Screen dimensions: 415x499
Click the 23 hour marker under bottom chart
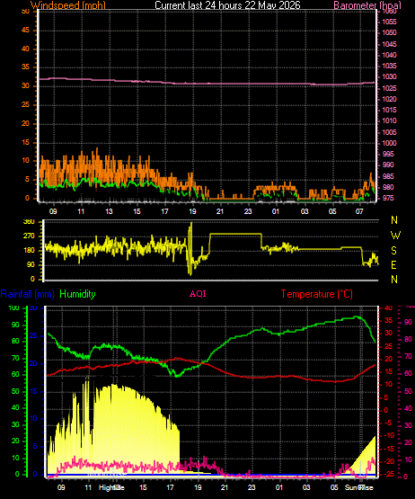pos(252,487)
